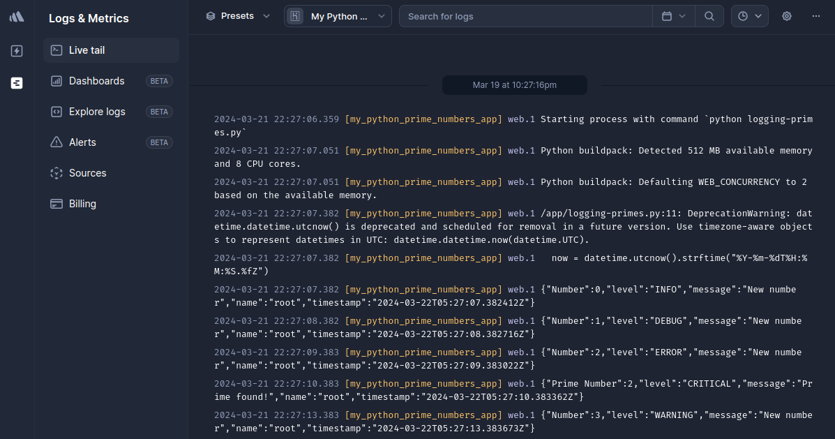Image resolution: width=835 pixels, height=439 pixels.
Task: Open the search magnifier in the toolbar
Action: pos(709,15)
